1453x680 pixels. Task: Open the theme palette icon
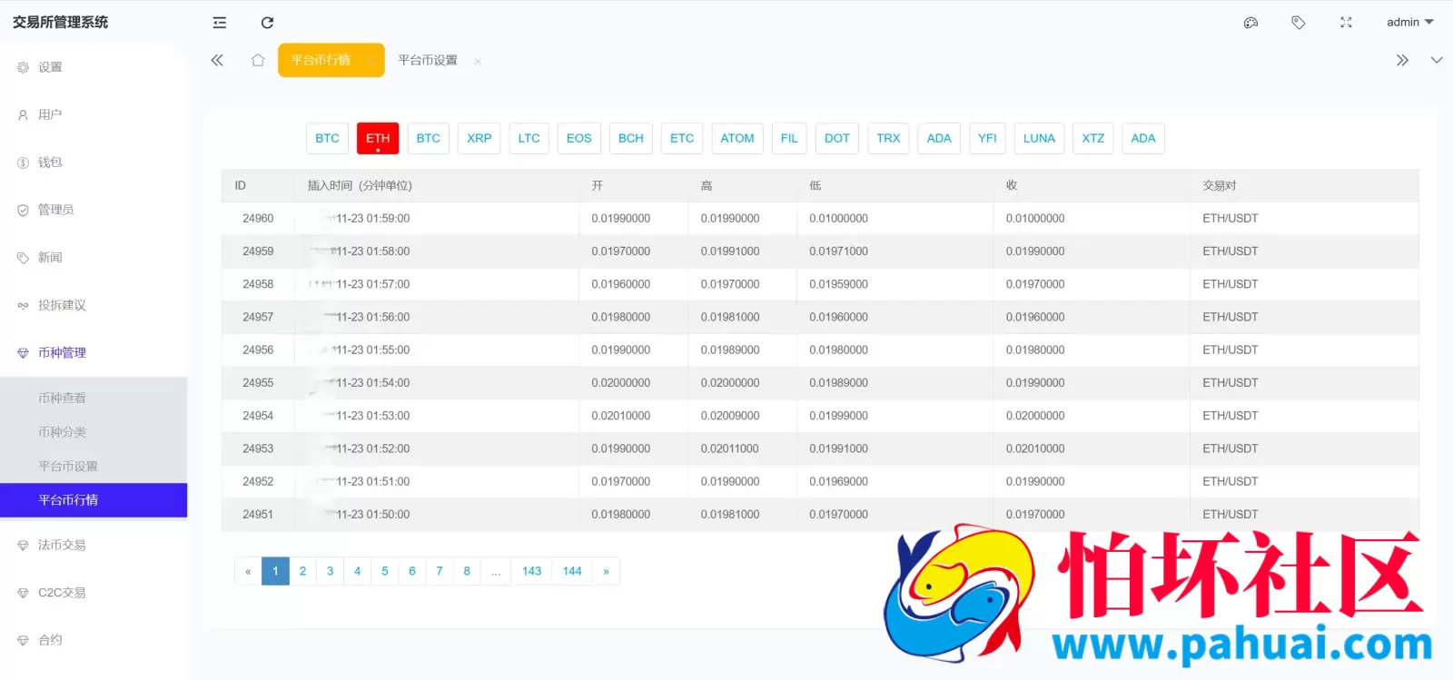[x=1250, y=23]
